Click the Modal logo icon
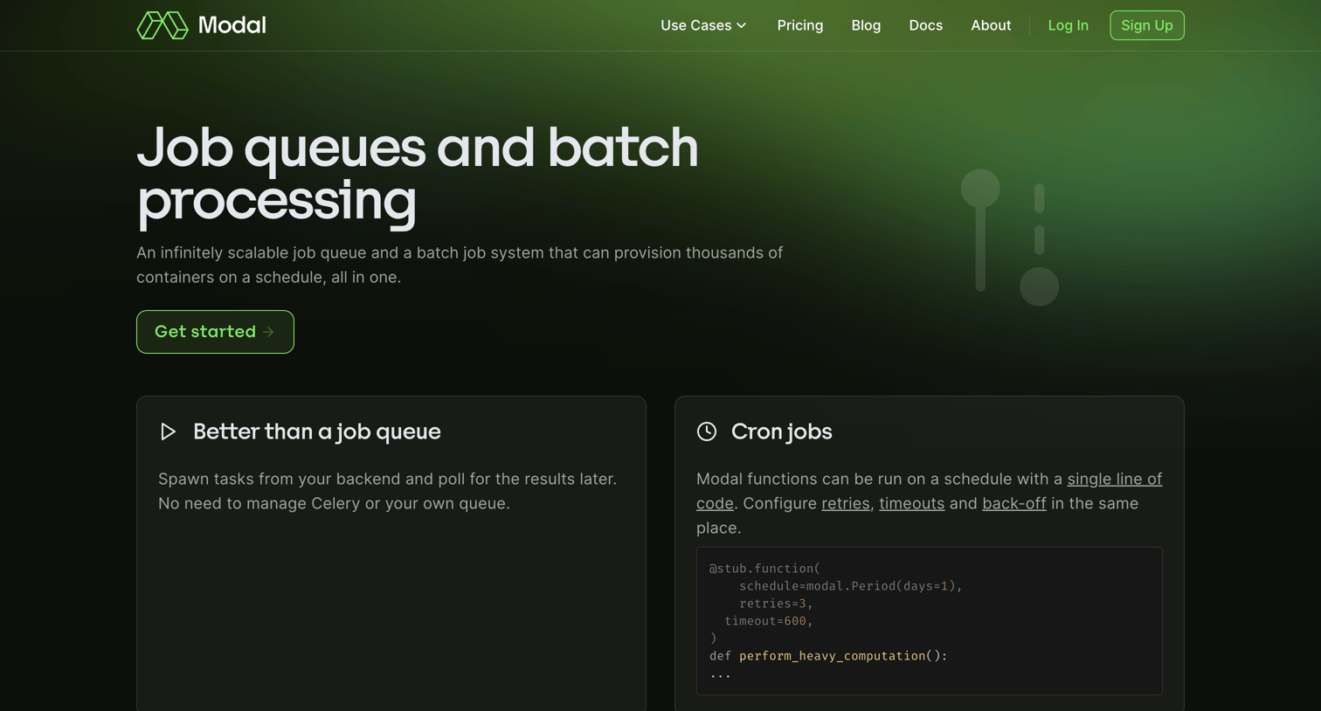 [163, 25]
